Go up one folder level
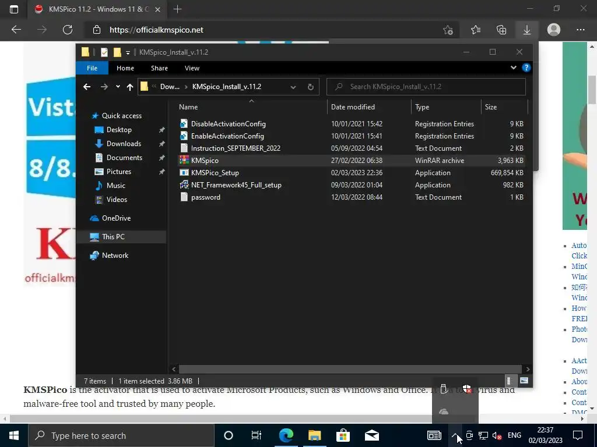Screen dimensions: 597x447 click(x=130, y=87)
